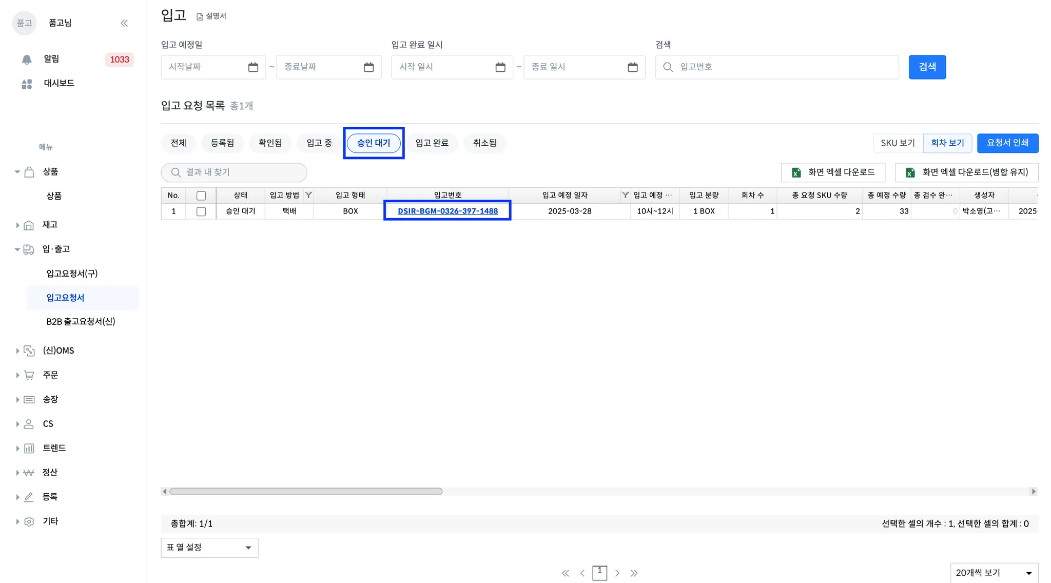
Task: Switch to the SKU 보기 view toggle
Action: pyautogui.click(x=898, y=143)
